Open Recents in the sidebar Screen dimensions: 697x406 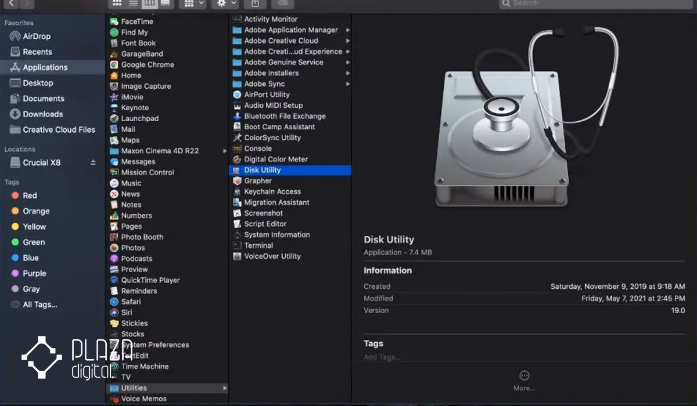(37, 52)
